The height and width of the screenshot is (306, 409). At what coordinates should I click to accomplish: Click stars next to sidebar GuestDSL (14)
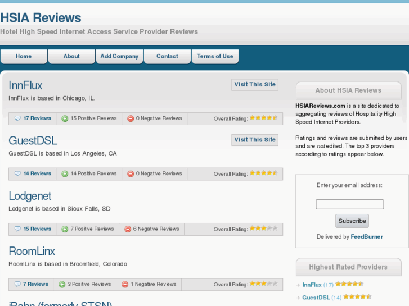click(357, 296)
